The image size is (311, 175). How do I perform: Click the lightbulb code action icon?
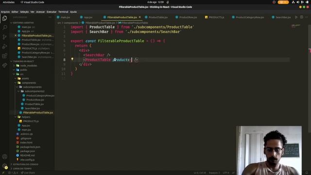(72, 59)
